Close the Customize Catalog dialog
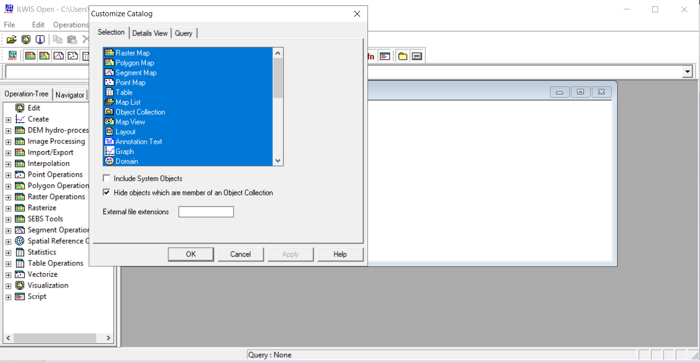 [357, 14]
